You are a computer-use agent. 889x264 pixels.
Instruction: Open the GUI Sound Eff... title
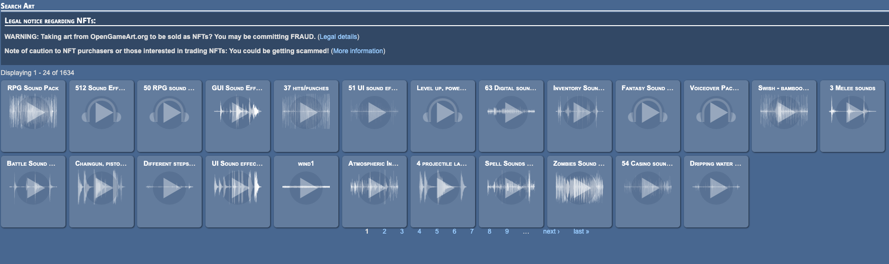tap(237, 88)
